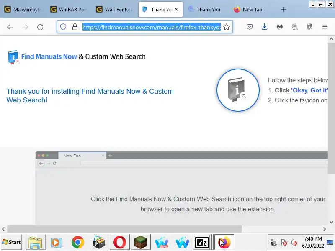The image size is (335, 251).
Task: Click the taskbar clock showing 7:40 PM
Action: [313, 242]
